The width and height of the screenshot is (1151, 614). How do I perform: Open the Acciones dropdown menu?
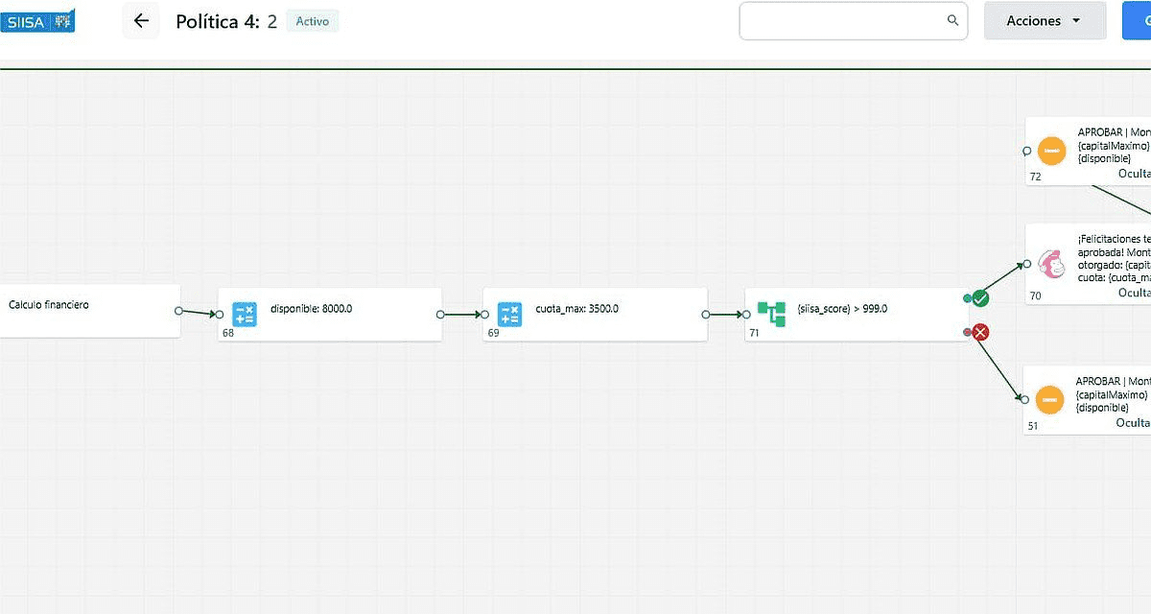tap(1045, 21)
